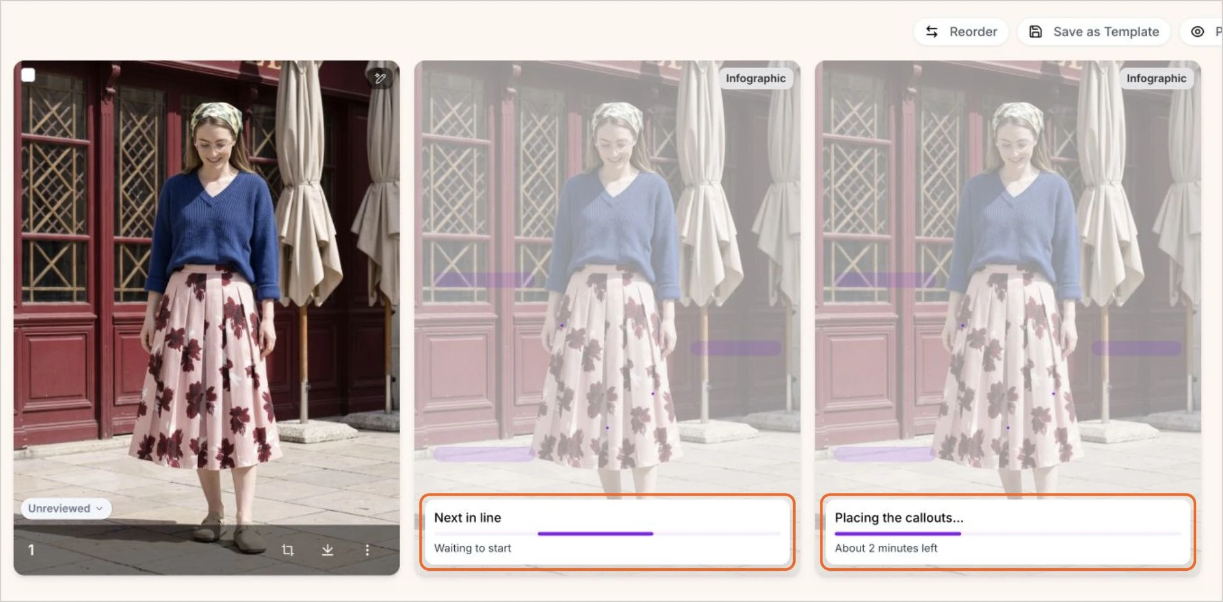Download image 1 using the download icon
The width and height of the screenshot is (1223, 602).
(x=327, y=550)
